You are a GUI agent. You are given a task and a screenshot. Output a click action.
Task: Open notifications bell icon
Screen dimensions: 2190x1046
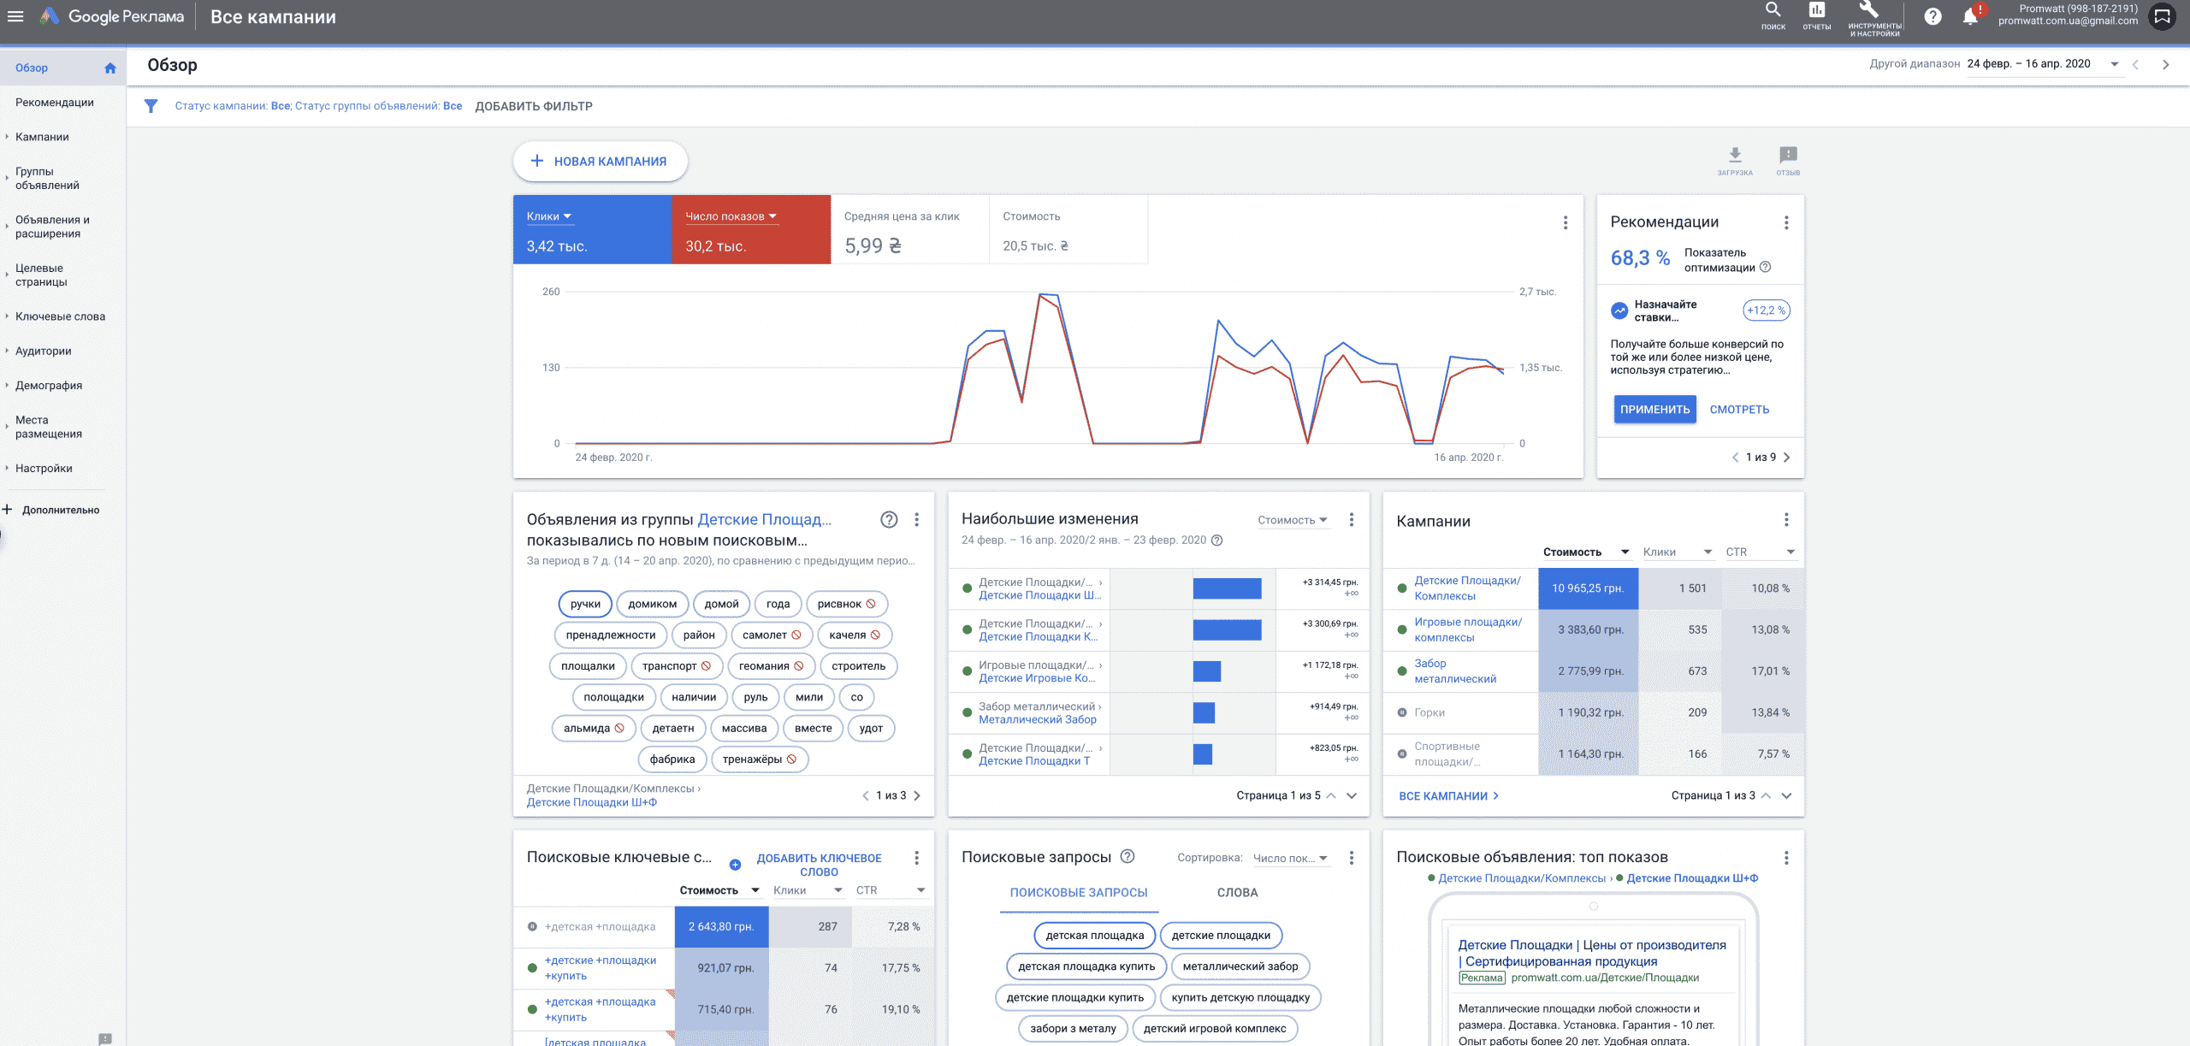(1970, 16)
